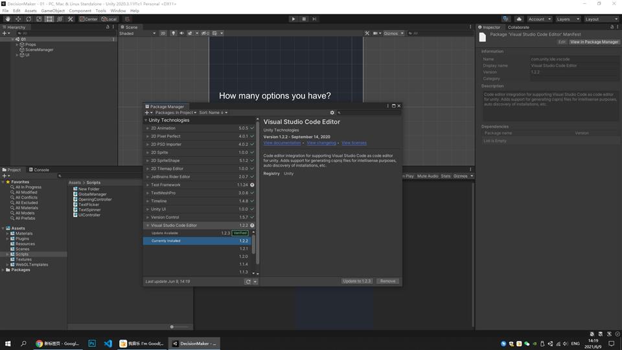Toggle 2D view in Scene

coord(163,33)
